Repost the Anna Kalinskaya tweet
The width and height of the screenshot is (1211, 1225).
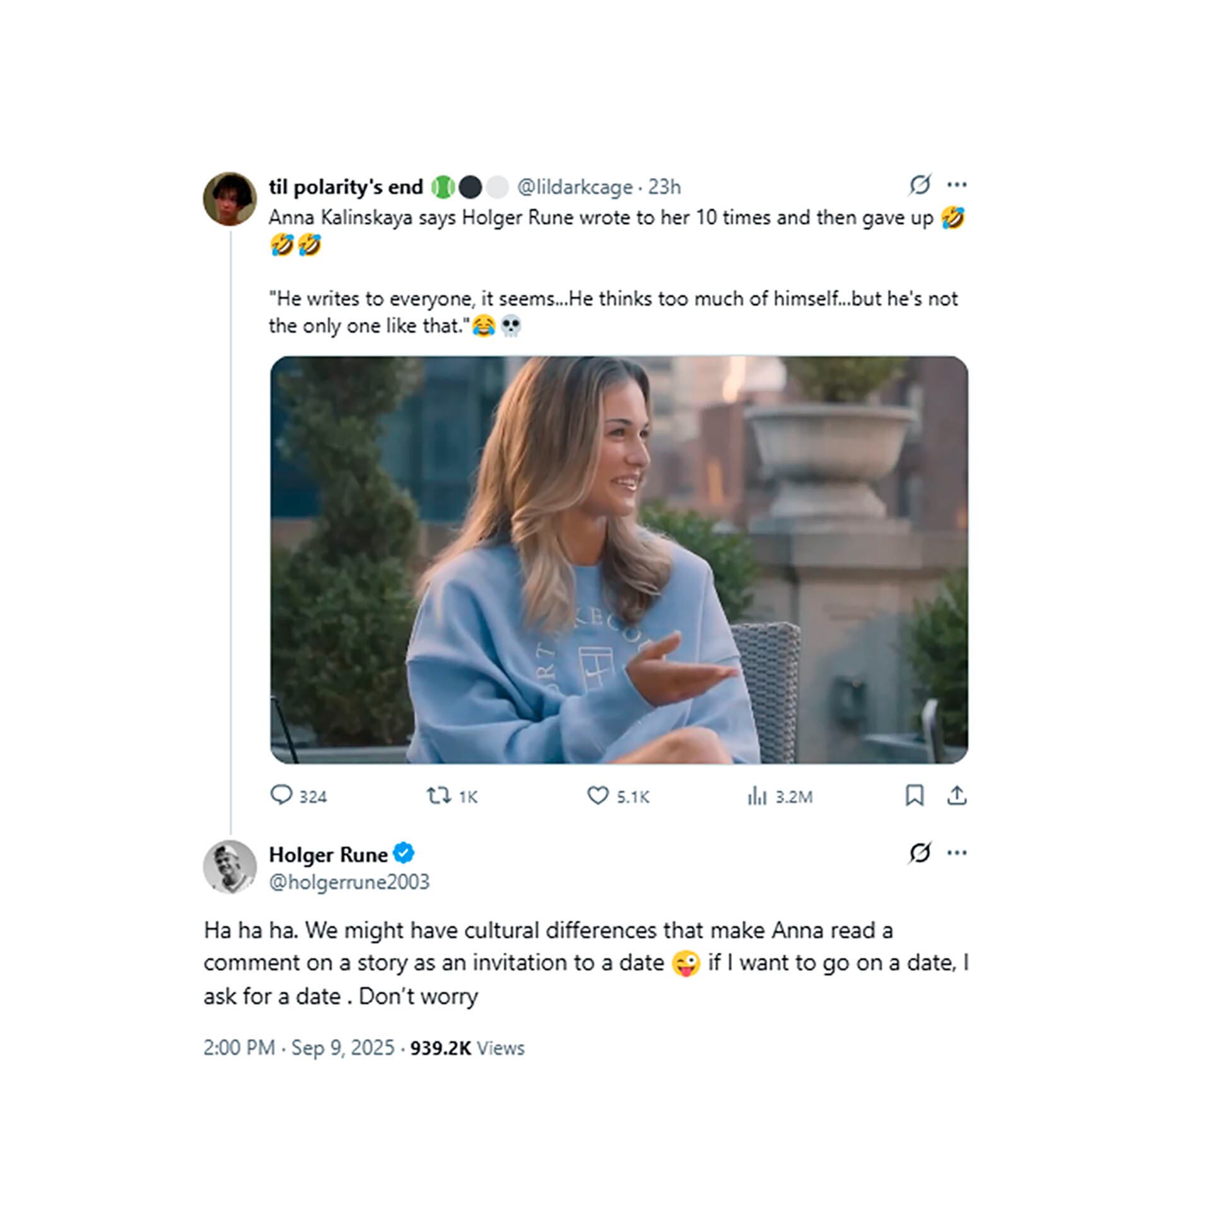tap(438, 795)
